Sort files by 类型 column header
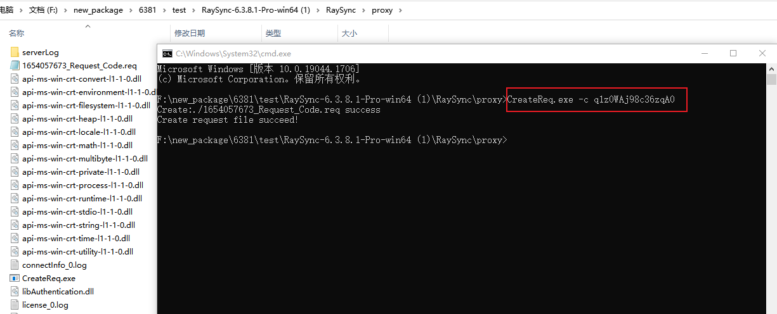 273,34
